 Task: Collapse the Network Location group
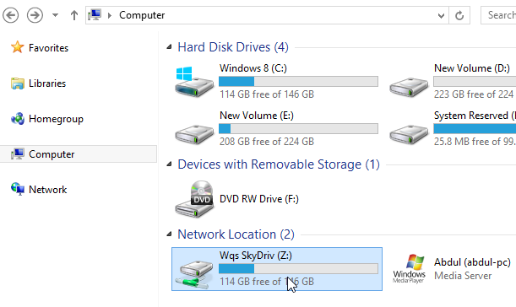169,234
